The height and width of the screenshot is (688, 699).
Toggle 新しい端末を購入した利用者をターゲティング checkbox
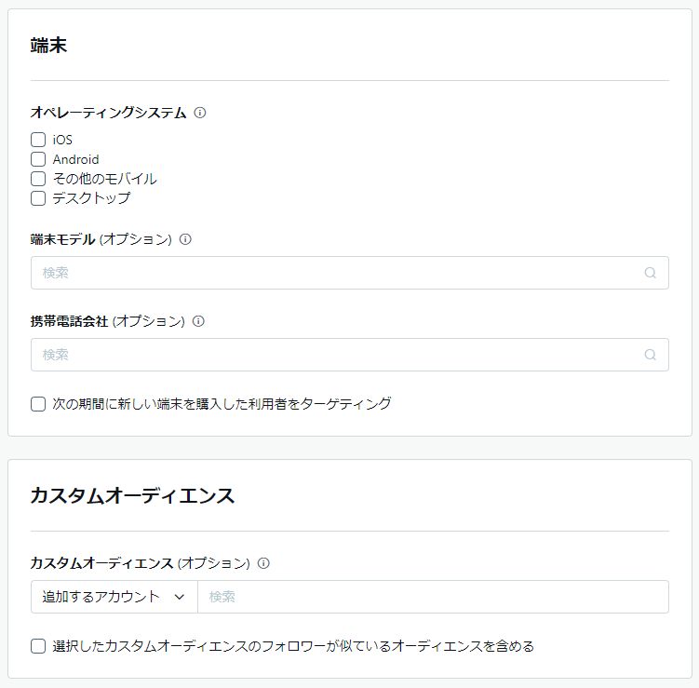[38, 404]
